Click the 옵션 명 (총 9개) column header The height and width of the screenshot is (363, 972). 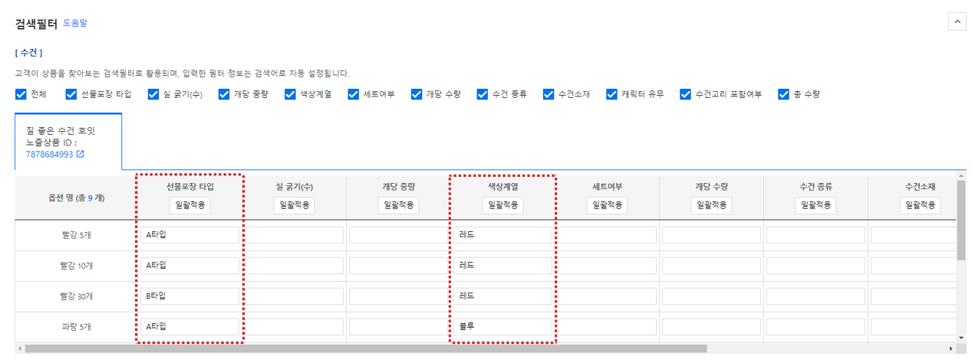[76, 198]
